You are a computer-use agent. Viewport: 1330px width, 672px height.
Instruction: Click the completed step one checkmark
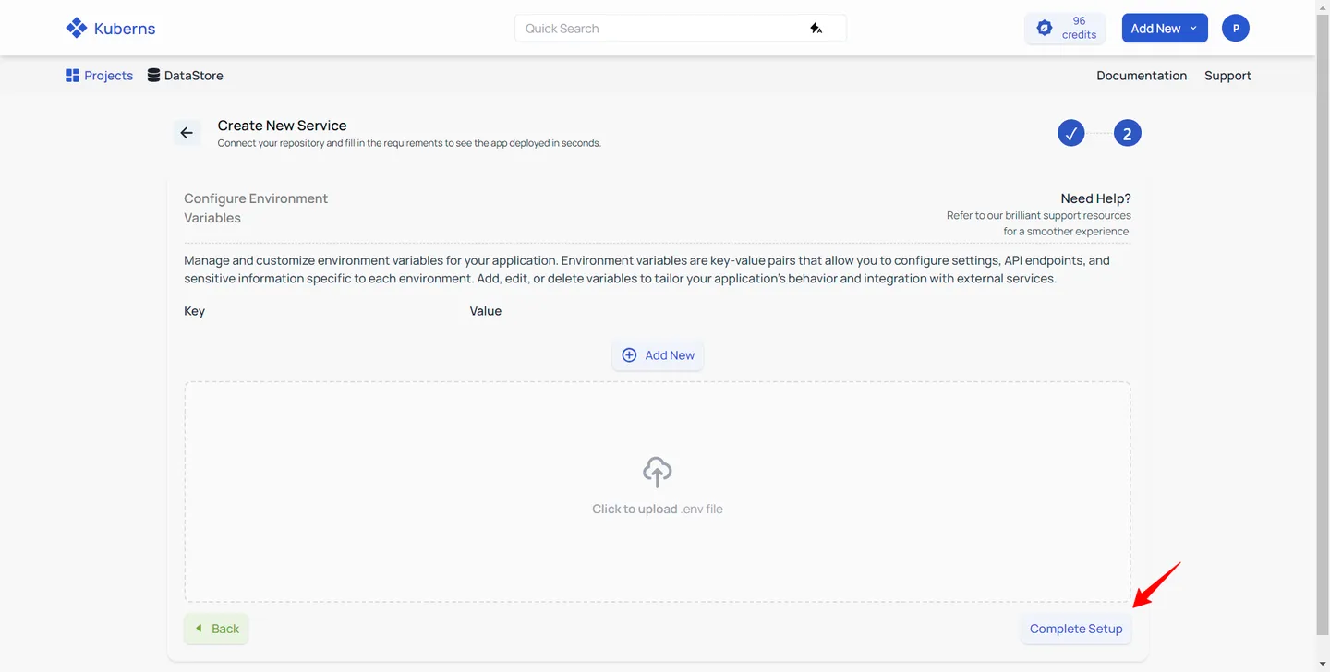[1071, 133]
